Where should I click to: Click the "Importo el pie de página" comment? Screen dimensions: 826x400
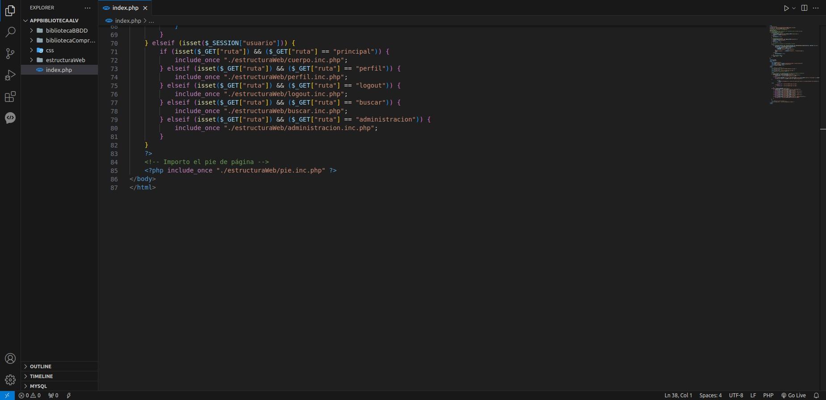click(206, 162)
